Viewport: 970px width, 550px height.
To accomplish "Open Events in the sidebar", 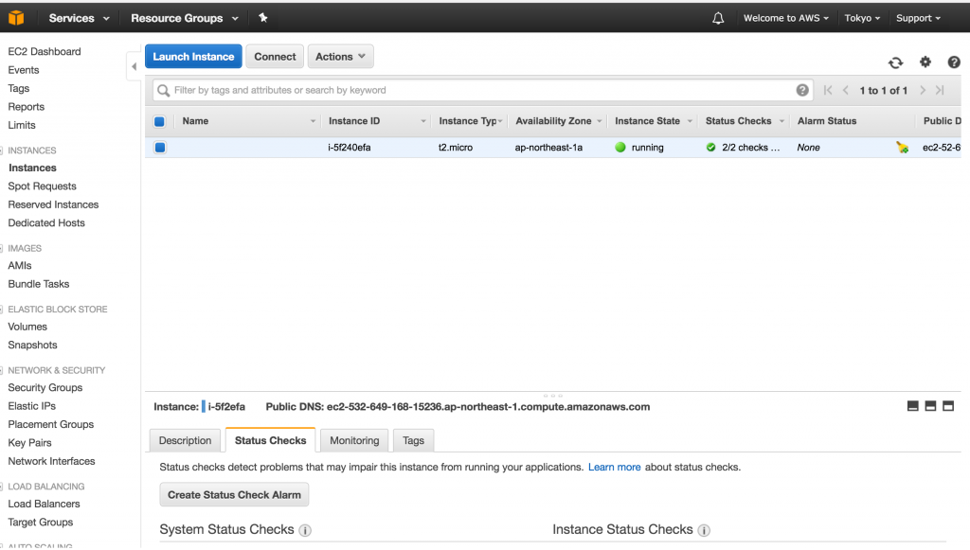I will (x=24, y=70).
